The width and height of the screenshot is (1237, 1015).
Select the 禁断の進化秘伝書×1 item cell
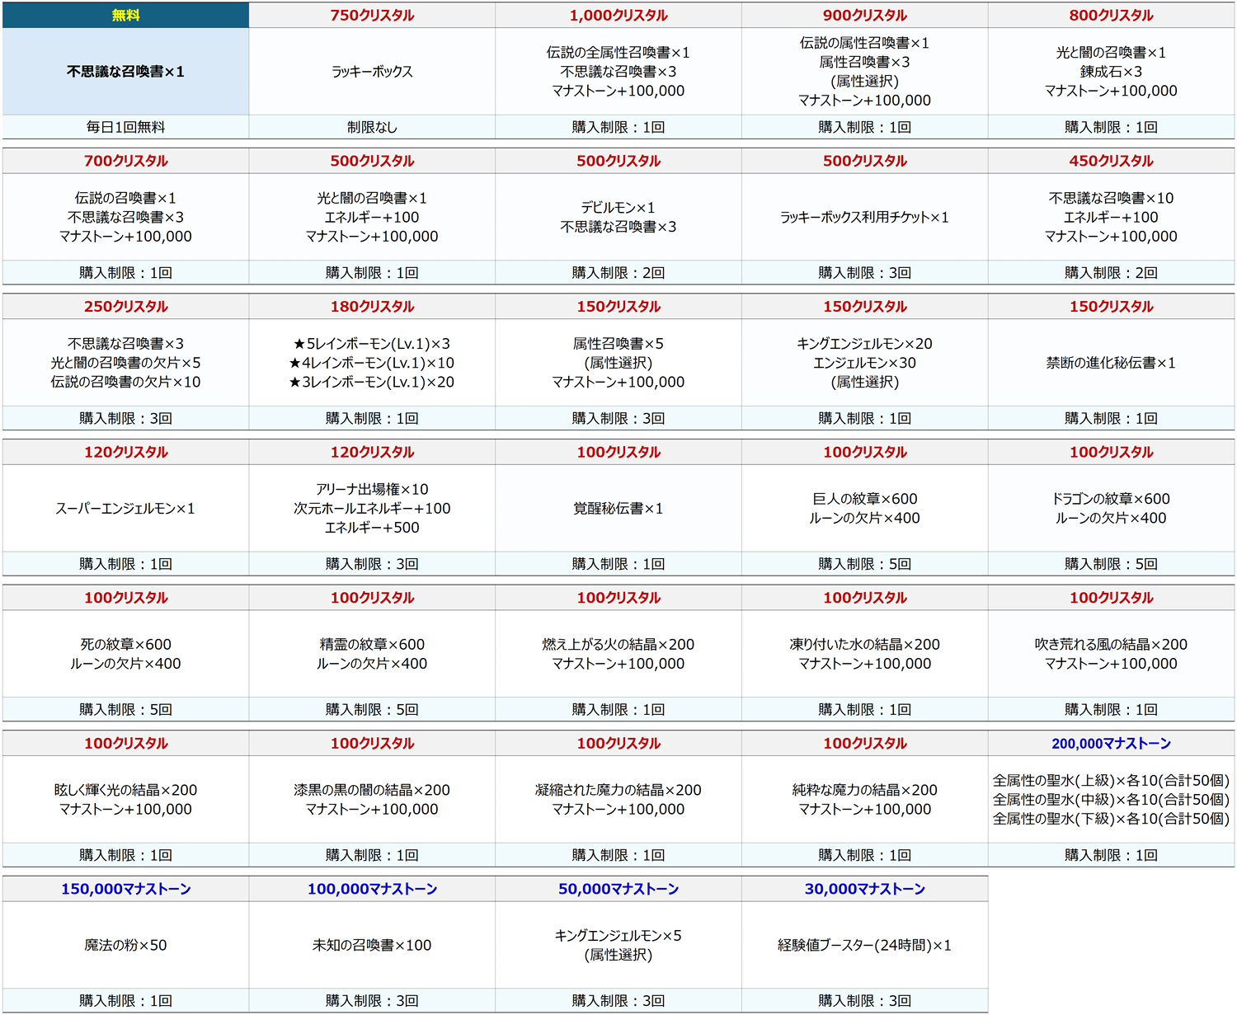(1111, 363)
